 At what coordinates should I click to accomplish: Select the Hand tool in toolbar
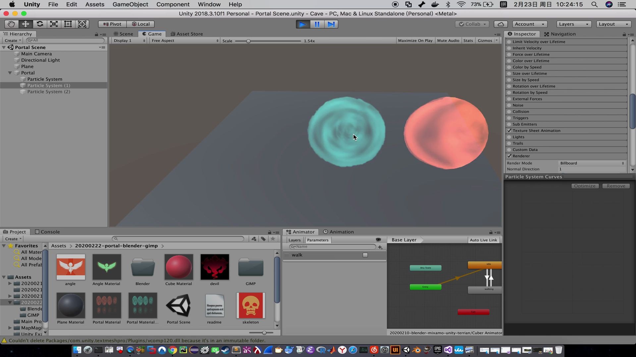tap(11, 24)
